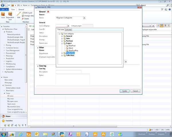This screenshot has width=172, height=137.
Task: Open the Case category dropdown arrow
Action: [x=68, y=26]
